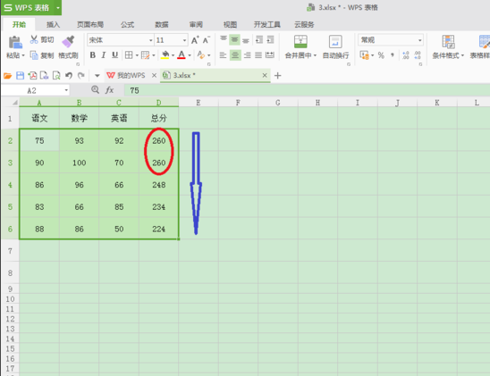The image size is (490, 376).
Task: Click the increase font size icon
Action: pyautogui.click(x=195, y=40)
